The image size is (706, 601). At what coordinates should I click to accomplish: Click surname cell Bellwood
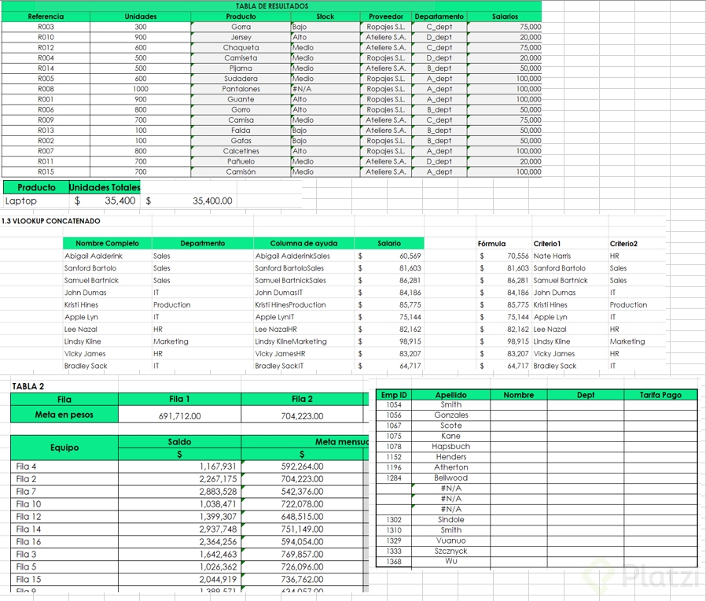450,478
